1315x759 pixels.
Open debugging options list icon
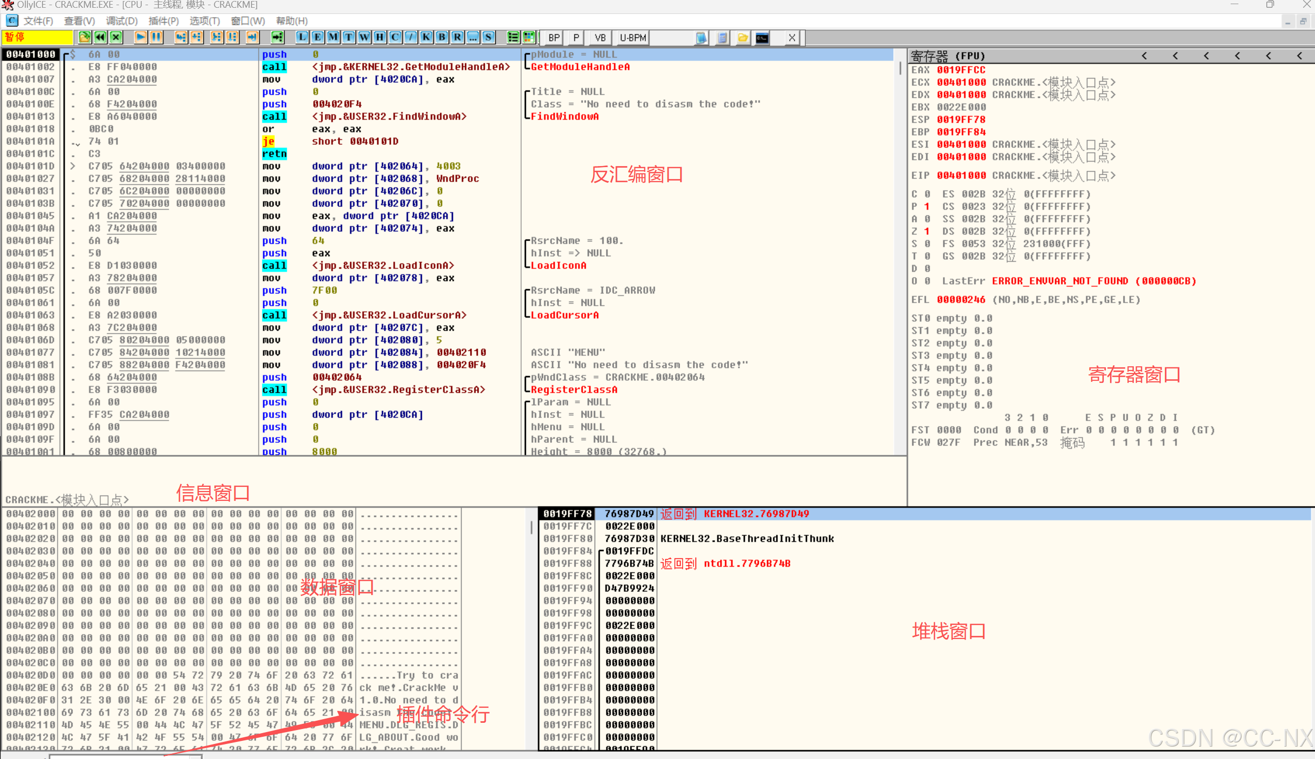tap(513, 38)
